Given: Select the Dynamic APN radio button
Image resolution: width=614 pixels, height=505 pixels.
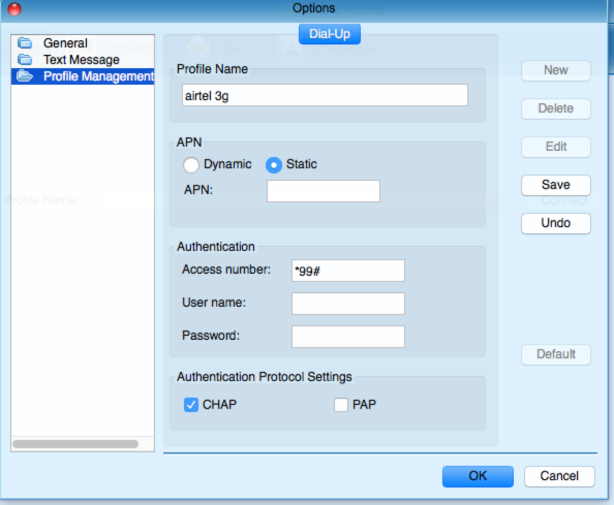Looking at the screenshot, I should (x=191, y=165).
